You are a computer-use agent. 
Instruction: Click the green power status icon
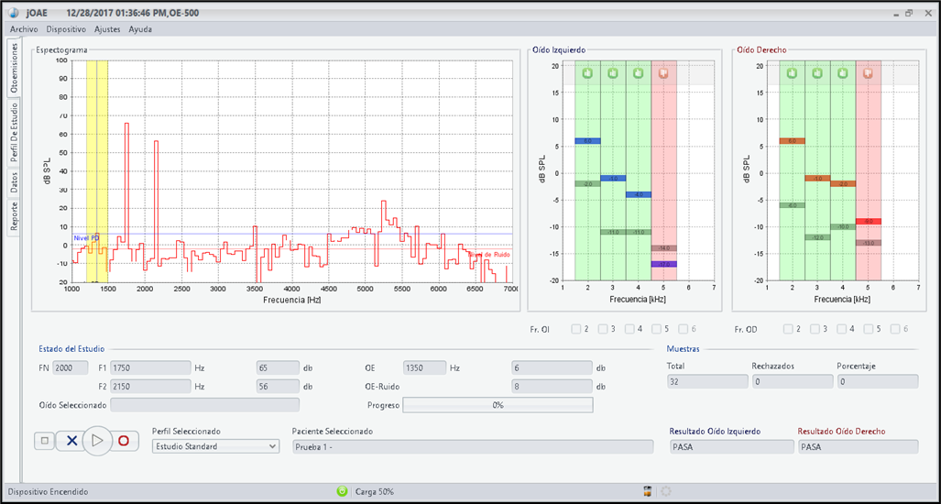(342, 491)
